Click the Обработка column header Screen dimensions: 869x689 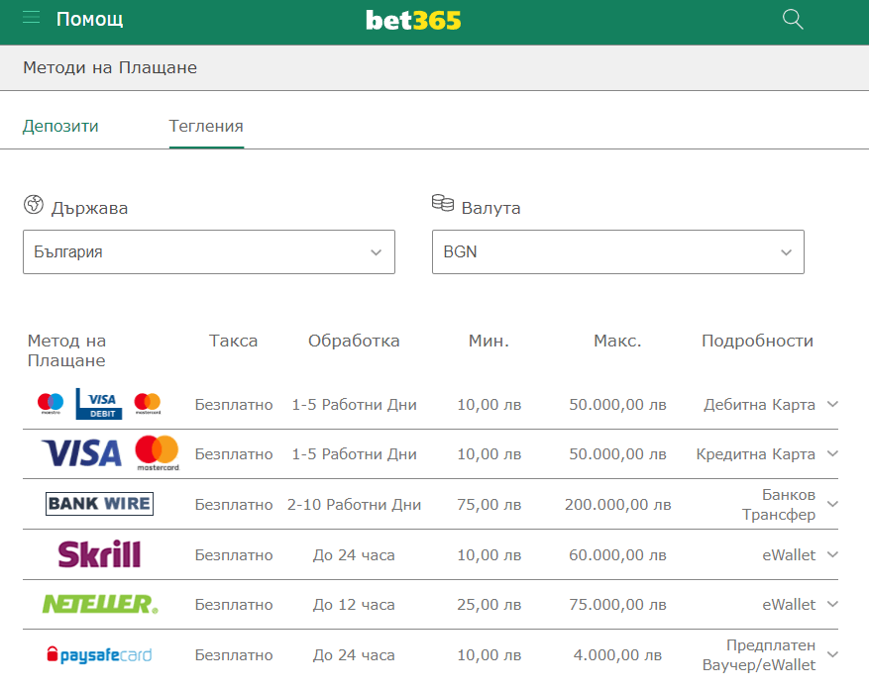[x=354, y=341]
